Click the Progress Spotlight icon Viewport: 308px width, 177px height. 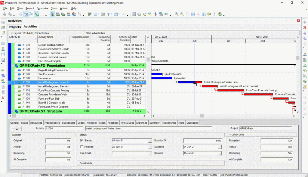150,14
